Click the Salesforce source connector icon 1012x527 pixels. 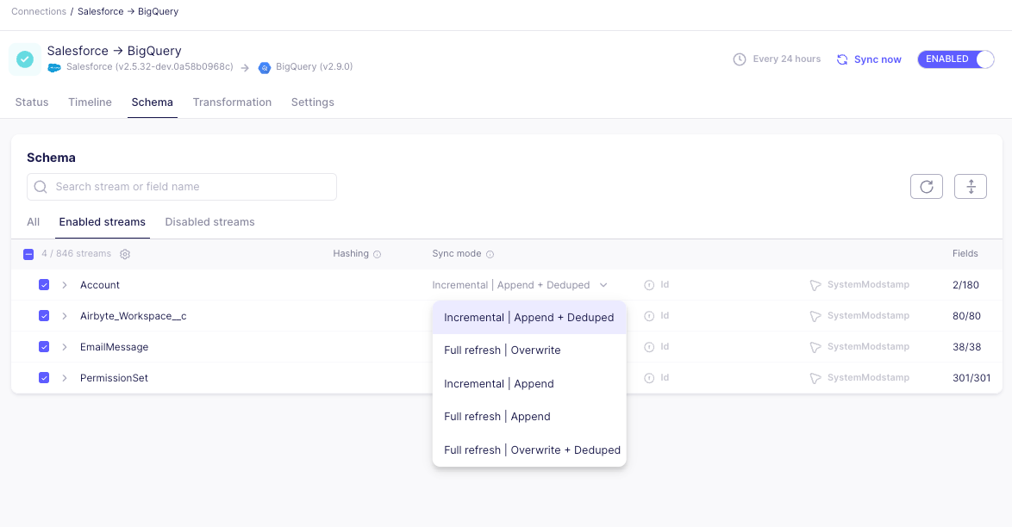(x=54, y=66)
